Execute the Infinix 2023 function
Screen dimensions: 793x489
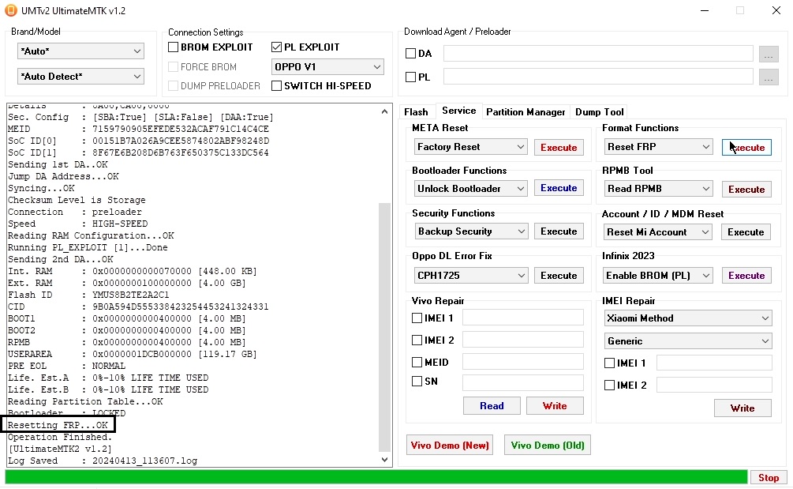click(x=746, y=276)
